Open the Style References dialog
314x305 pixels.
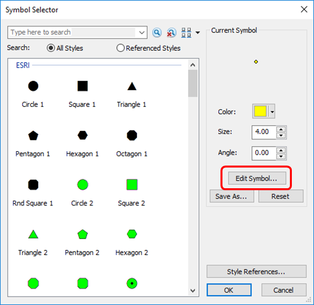[x=255, y=271]
